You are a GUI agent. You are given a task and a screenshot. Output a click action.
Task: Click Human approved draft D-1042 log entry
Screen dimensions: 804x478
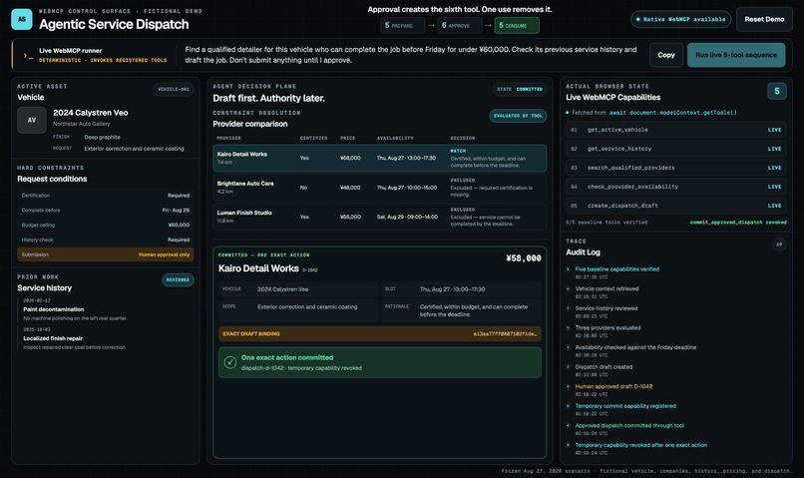[x=613, y=386]
